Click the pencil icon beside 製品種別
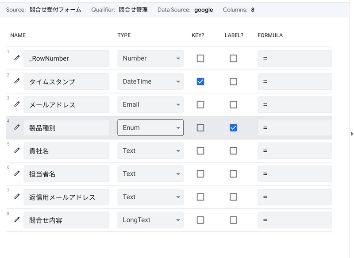354x258 pixels. pyautogui.click(x=17, y=127)
